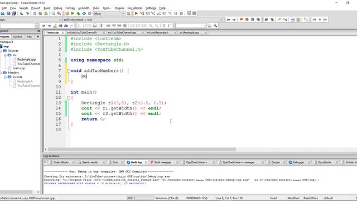Click the Toggle bookmark red flag icon
Image resolution: width=357 pixels, height=201 pixels.
(242, 20)
